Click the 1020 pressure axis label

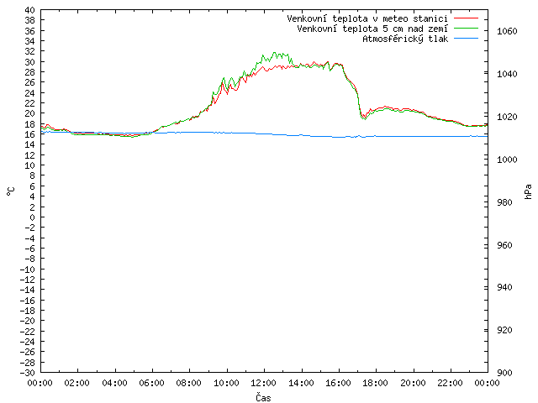[x=507, y=117]
